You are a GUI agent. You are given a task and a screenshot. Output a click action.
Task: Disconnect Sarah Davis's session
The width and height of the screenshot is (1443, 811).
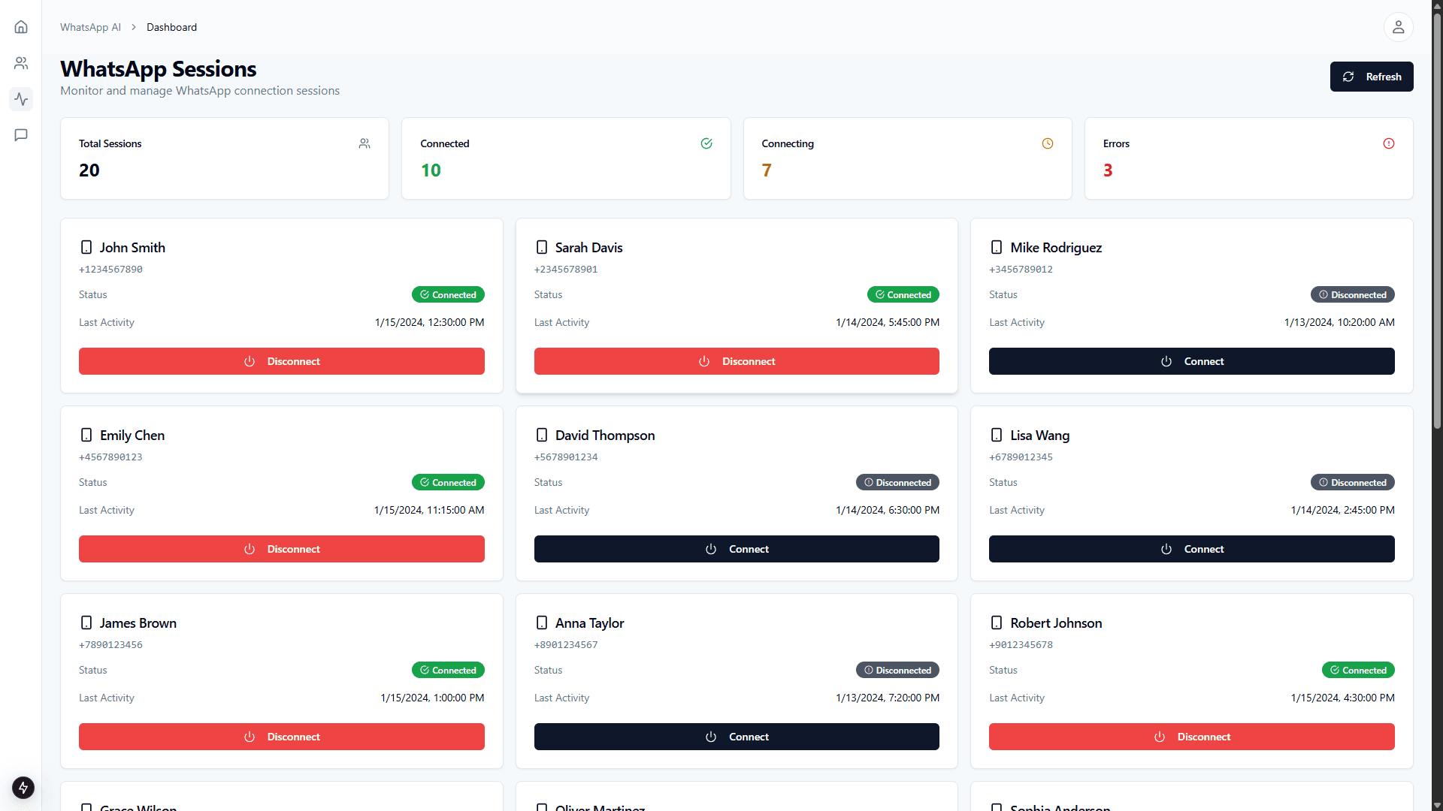coord(737,361)
